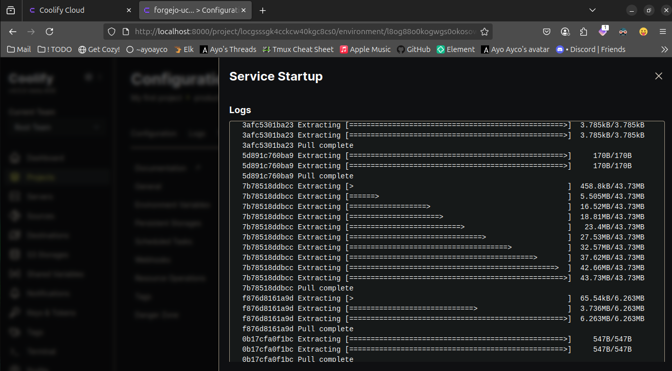672x371 pixels.
Task: Reload the current page
Action: click(49, 32)
